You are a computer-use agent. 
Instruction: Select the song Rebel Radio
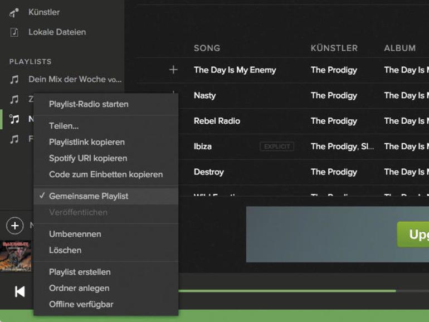click(217, 121)
